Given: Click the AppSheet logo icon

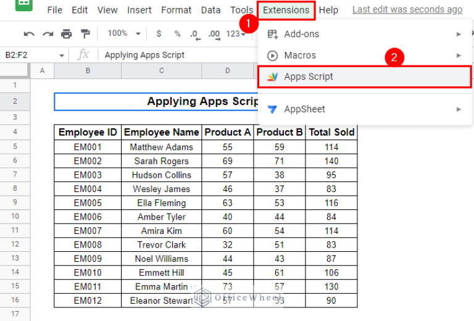Looking at the screenshot, I should tap(272, 109).
